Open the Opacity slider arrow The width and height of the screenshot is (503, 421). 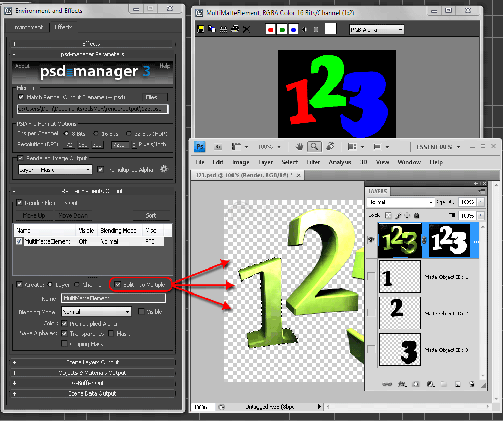pos(481,202)
